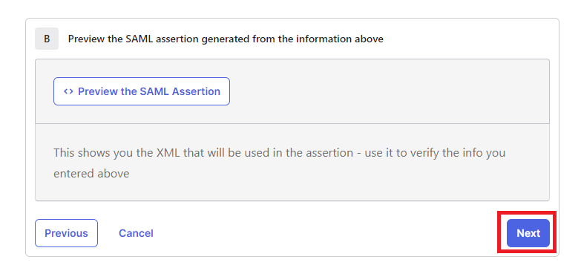The width and height of the screenshot is (581, 271).
Task: Click the code brackets icon on preview button
Action: click(x=68, y=91)
